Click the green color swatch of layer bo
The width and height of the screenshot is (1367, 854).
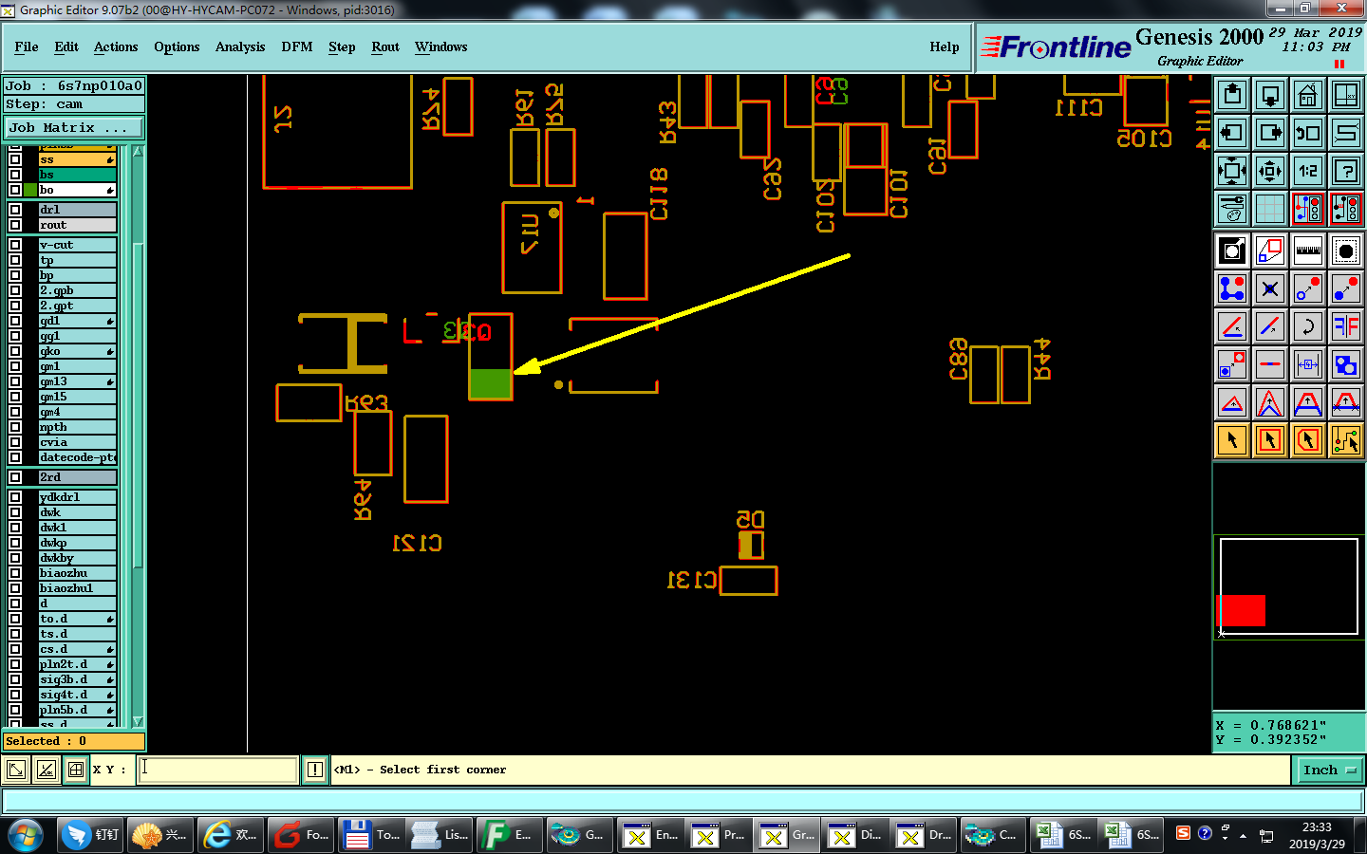(30, 190)
